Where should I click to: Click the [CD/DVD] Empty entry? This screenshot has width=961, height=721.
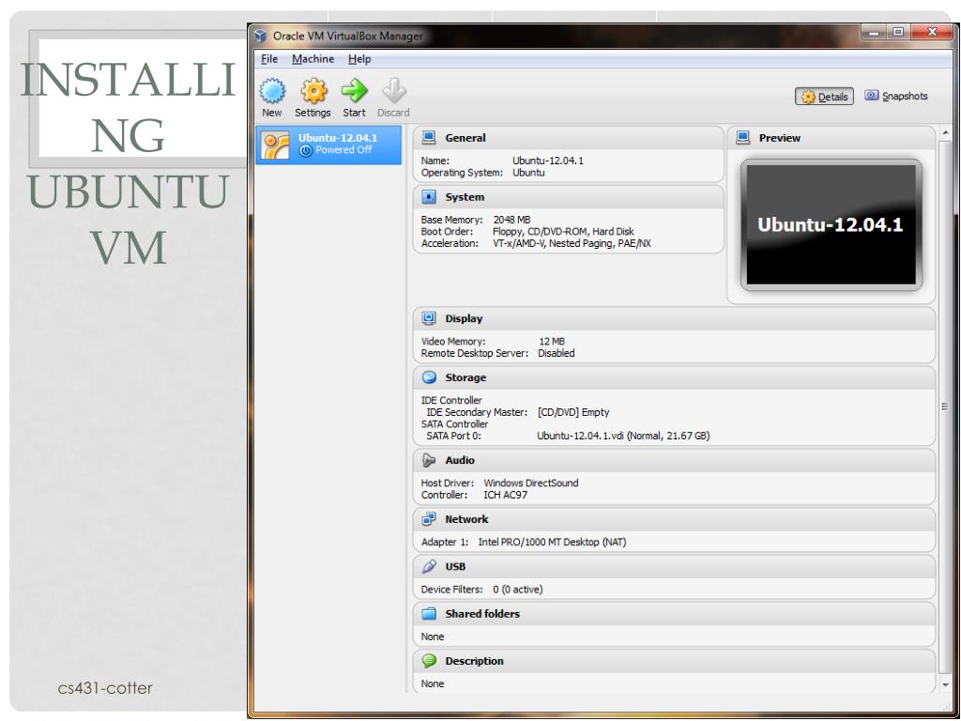point(573,413)
